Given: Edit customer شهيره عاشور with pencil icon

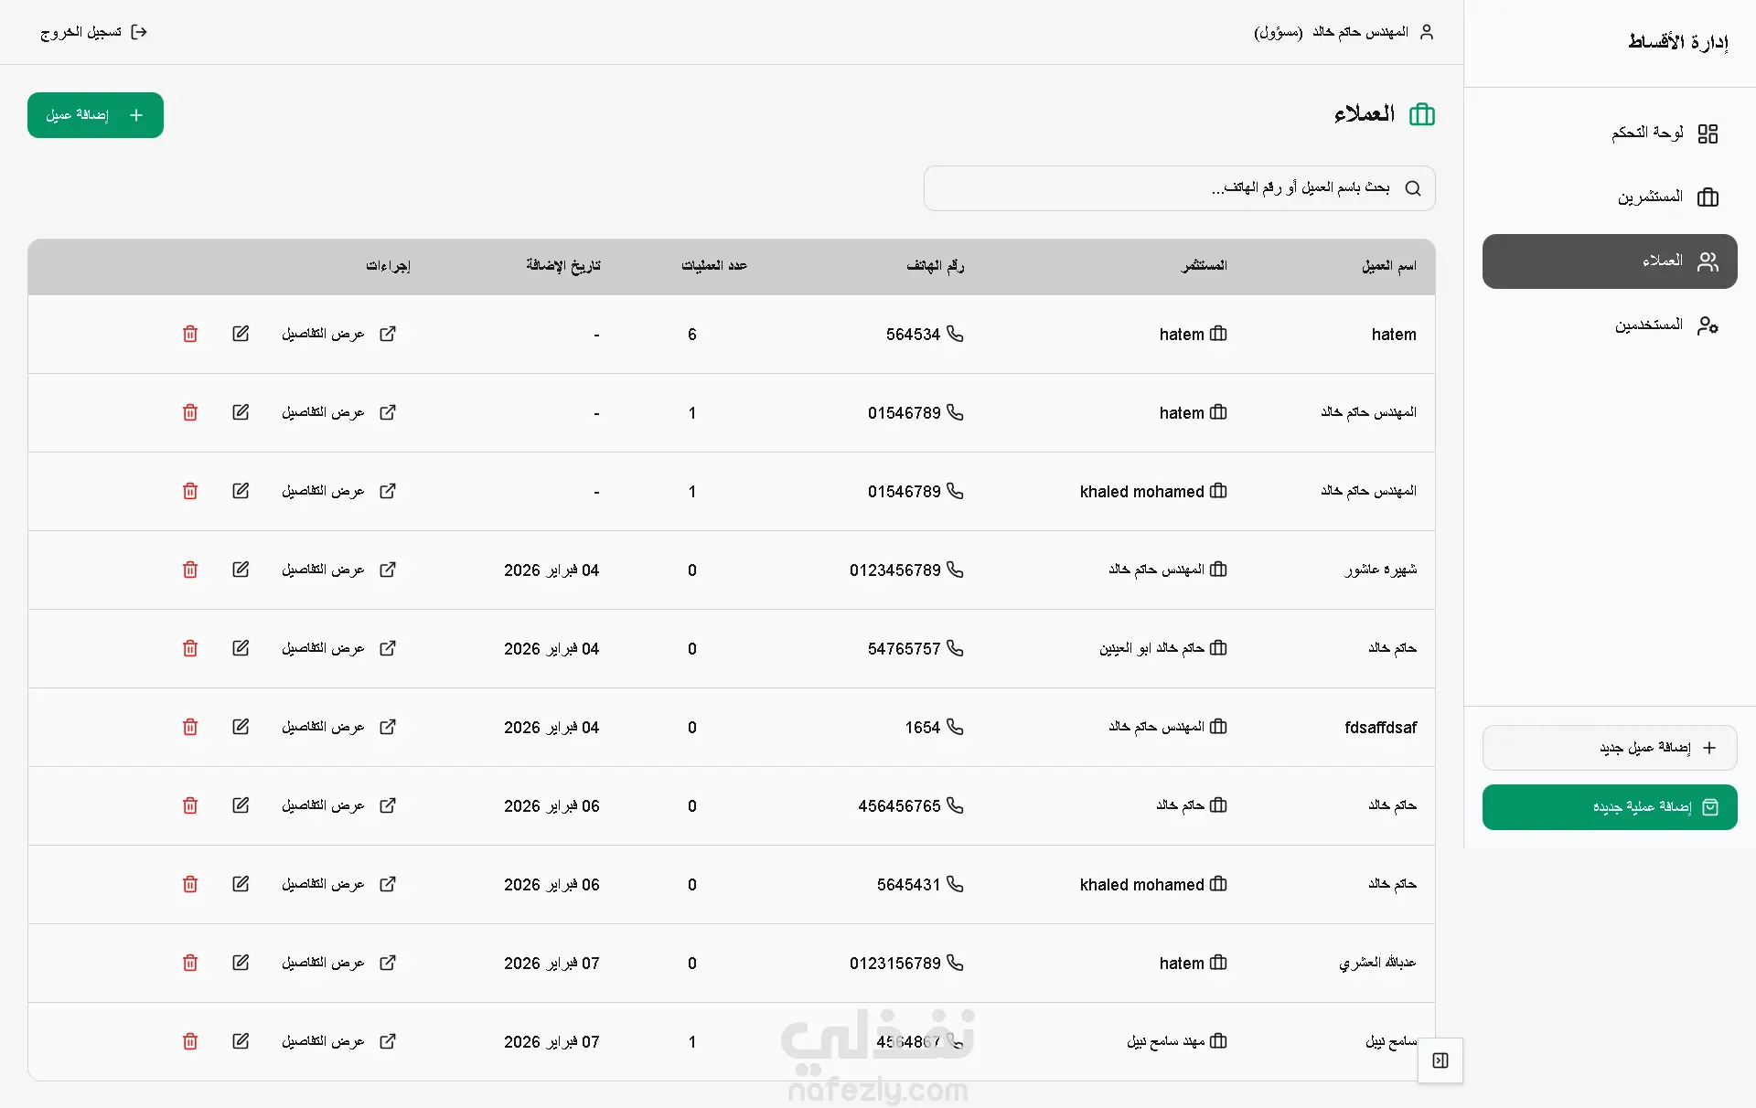Looking at the screenshot, I should click(241, 570).
